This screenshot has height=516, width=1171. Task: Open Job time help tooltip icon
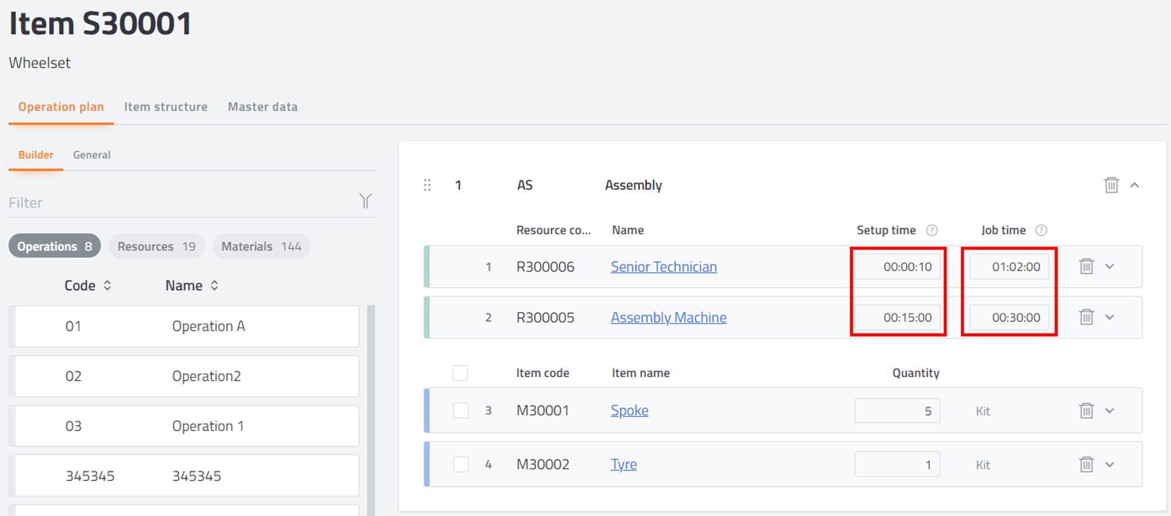1042,230
